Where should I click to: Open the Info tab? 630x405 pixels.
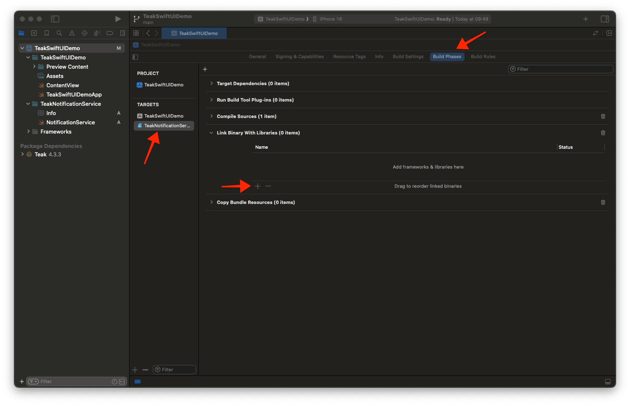pos(379,57)
